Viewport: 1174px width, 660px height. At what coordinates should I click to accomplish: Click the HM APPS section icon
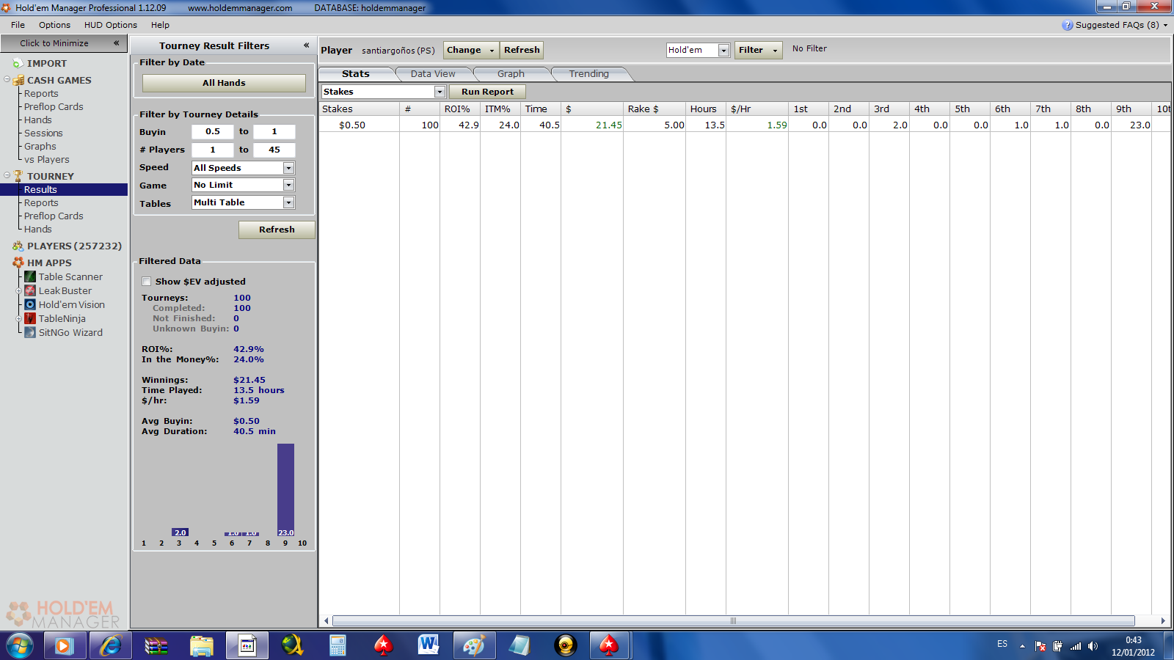point(18,263)
